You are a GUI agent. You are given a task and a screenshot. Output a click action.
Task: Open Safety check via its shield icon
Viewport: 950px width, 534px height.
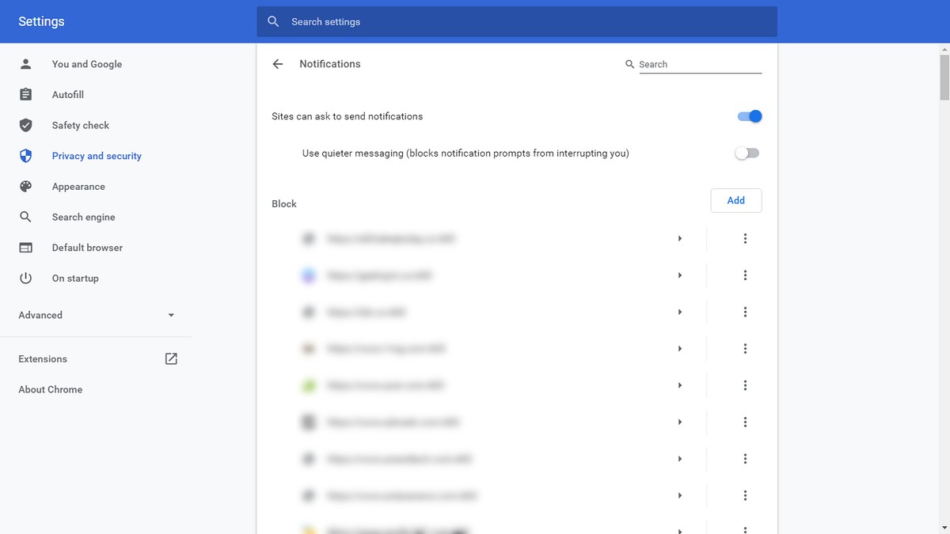(x=25, y=125)
